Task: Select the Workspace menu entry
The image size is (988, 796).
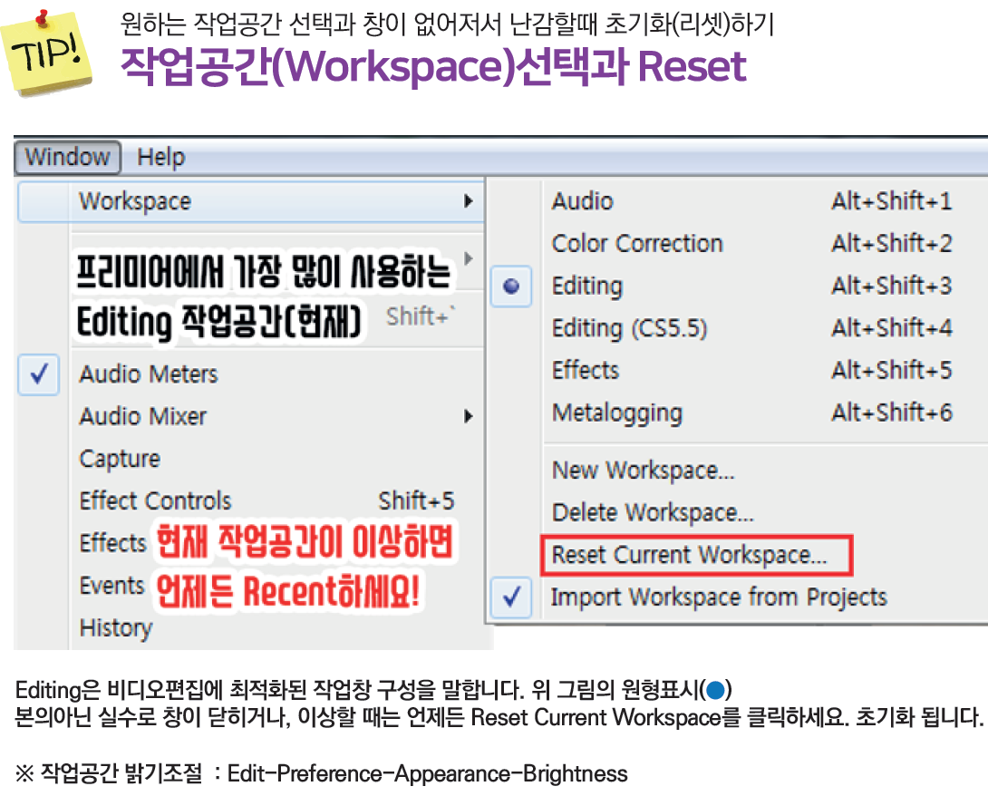Action: pos(251,201)
